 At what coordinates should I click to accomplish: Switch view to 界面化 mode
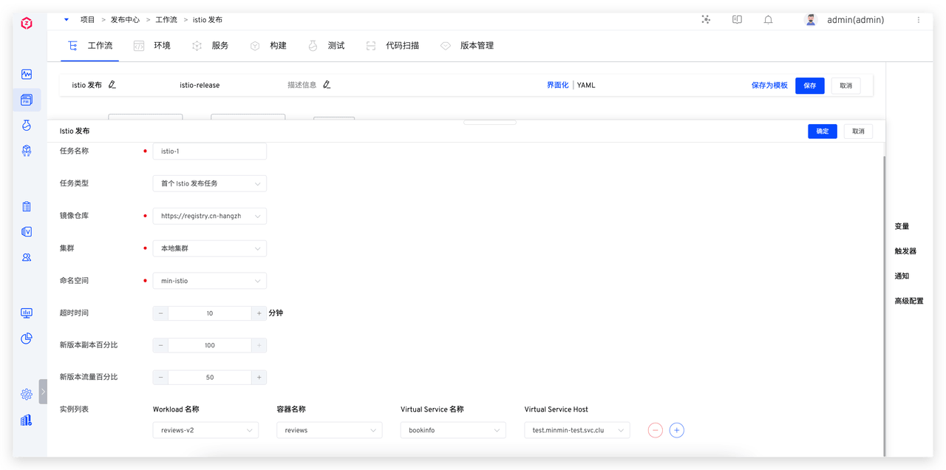(557, 85)
